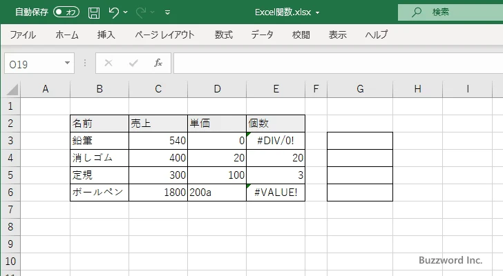503x276 pixels.
Task: Switch to the 挿入 tab
Action: pyautogui.click(x=106, y=34)
